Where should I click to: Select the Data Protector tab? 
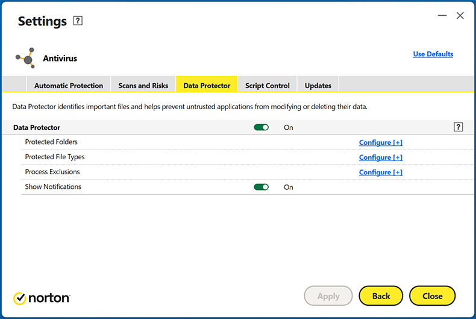point(207,86)
